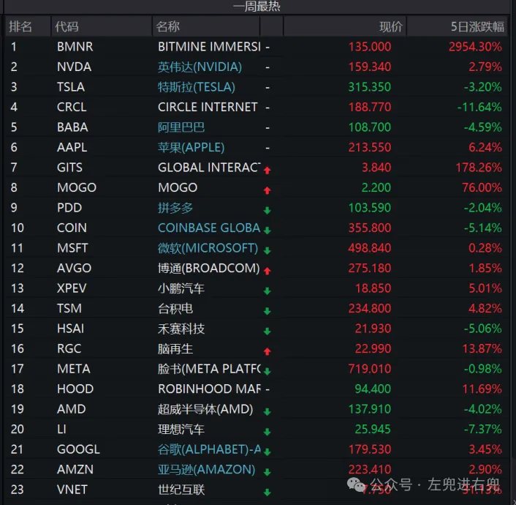Select the BMNR ticker code in row 1
516x505 pixels.
click(75, 47)
